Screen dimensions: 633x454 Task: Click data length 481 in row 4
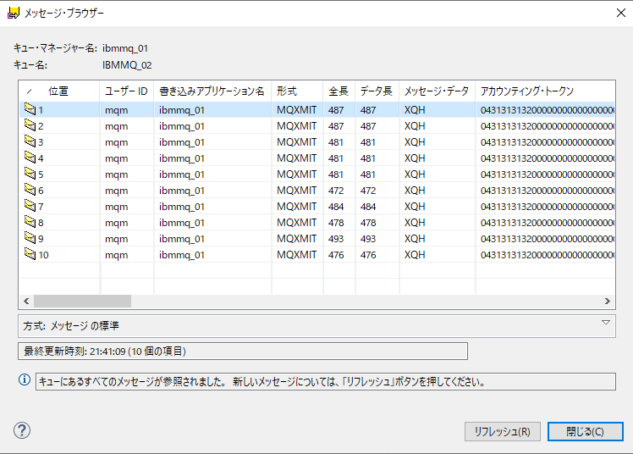[x=368, y=158]
